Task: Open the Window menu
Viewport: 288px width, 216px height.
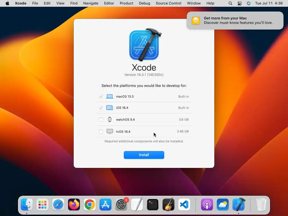Action: (x=194, y=3)
